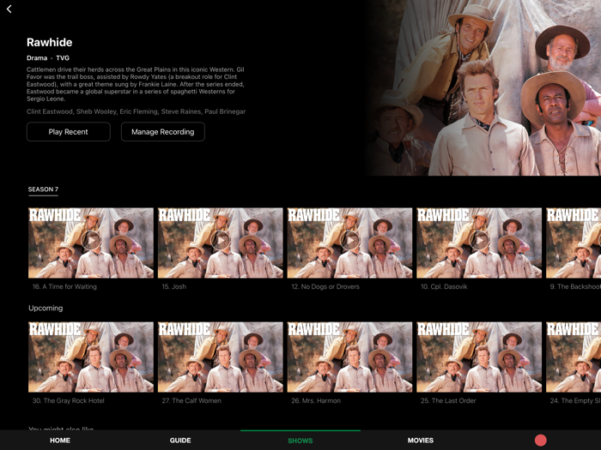Open upcoming episode 24 thumbnail at row end

(x=574, y=357)
